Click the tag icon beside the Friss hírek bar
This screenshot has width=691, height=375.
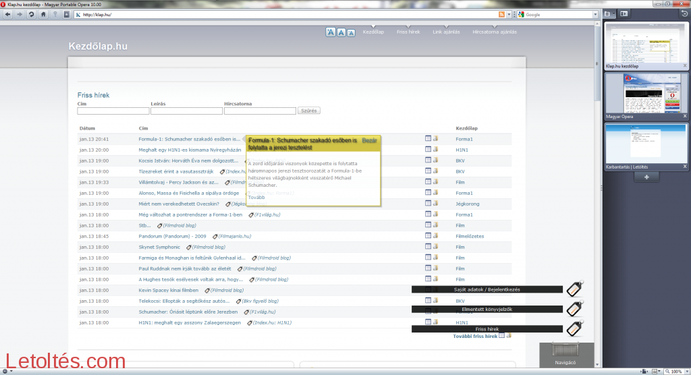point(575,328)
